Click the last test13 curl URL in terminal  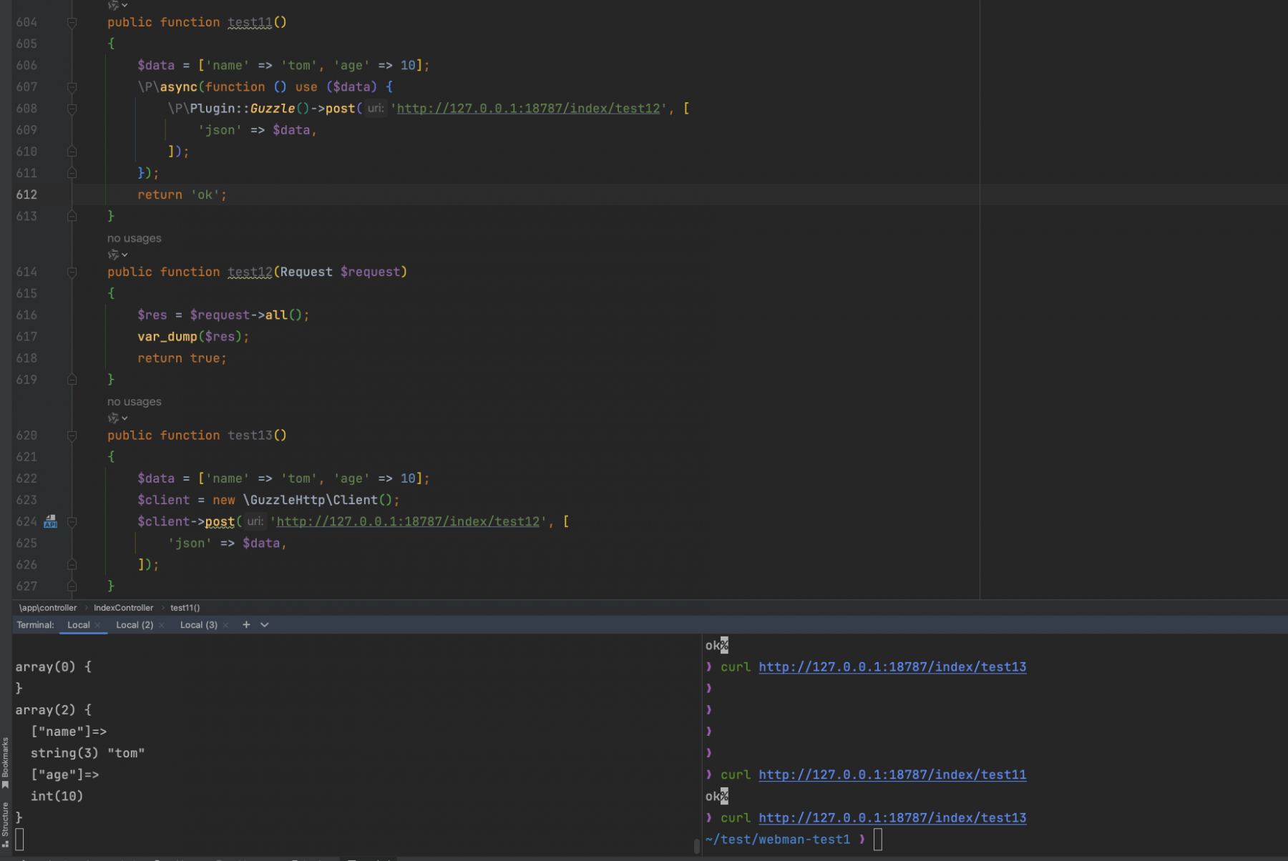(x=892, y=817)
